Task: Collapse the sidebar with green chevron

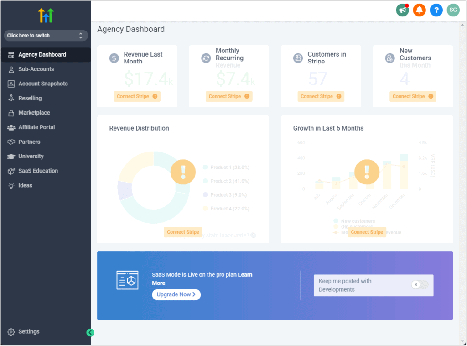Action: (90, 333)
